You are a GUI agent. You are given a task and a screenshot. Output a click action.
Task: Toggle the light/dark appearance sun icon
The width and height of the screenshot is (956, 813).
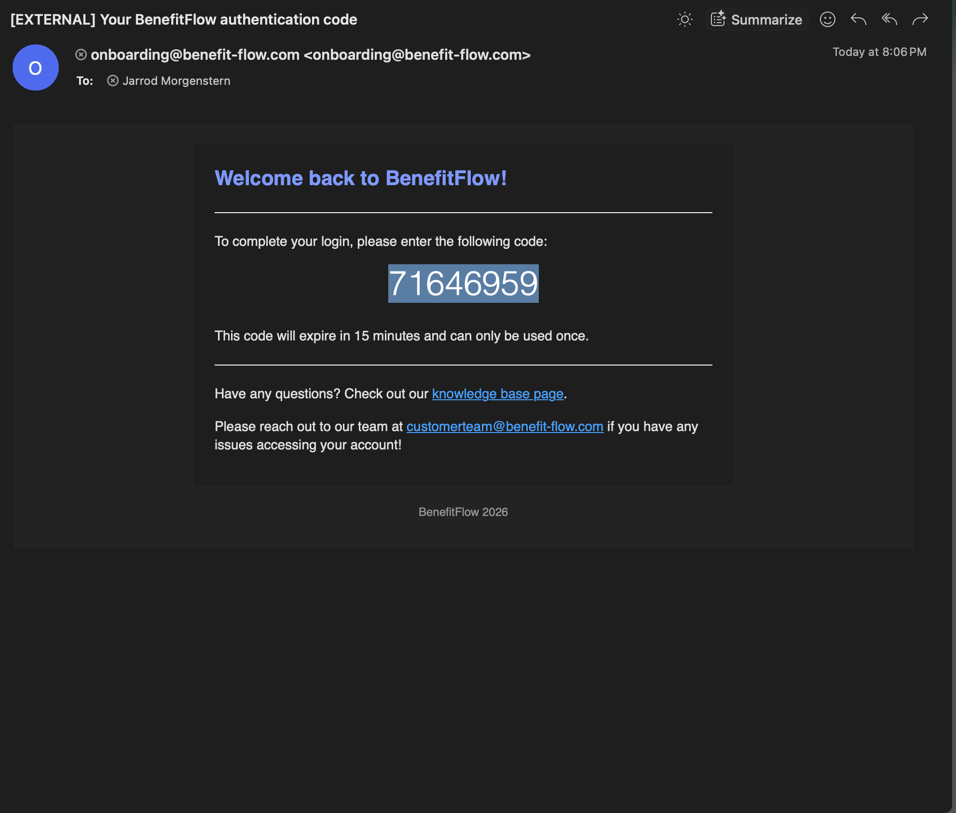685,19
